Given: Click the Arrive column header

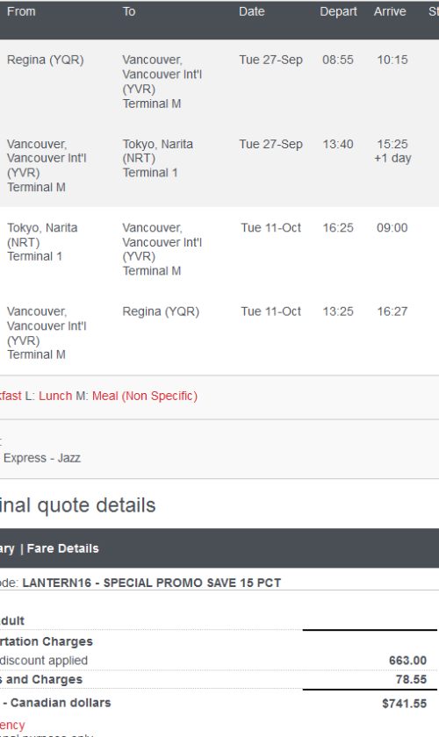Looking at the screenshot, I should (390, 11).
